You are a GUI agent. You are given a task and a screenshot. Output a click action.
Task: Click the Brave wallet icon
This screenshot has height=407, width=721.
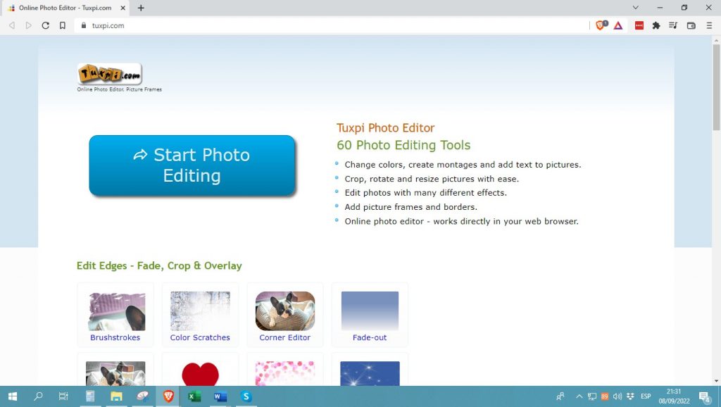[691, 25]
